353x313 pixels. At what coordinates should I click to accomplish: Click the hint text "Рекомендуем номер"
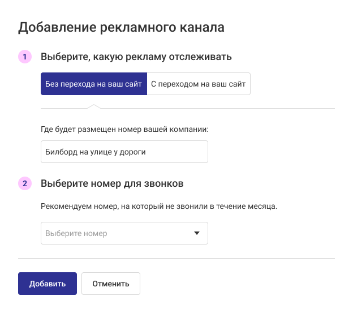pos(79,206)
